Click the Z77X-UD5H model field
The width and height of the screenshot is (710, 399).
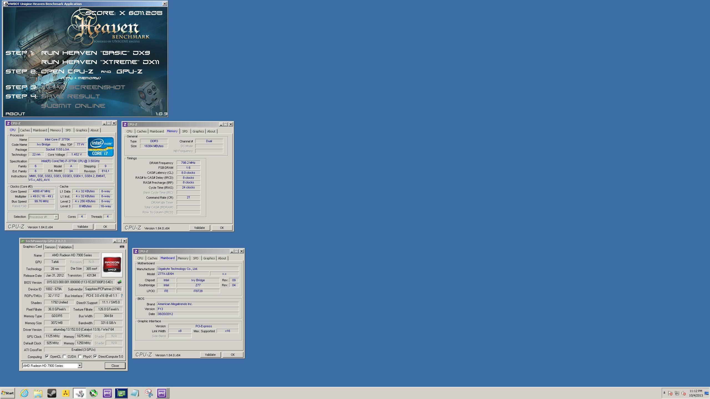(183, 274)
